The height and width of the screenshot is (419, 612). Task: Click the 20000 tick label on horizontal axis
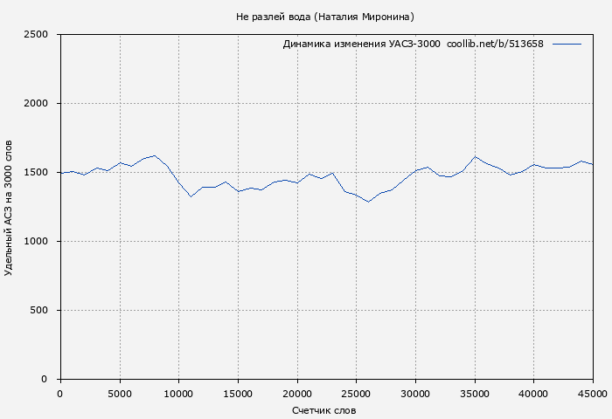[x=296, y=393]
